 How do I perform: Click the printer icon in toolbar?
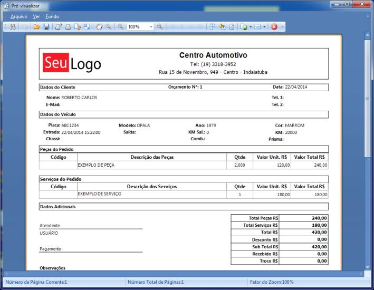[x=68, y=26]
